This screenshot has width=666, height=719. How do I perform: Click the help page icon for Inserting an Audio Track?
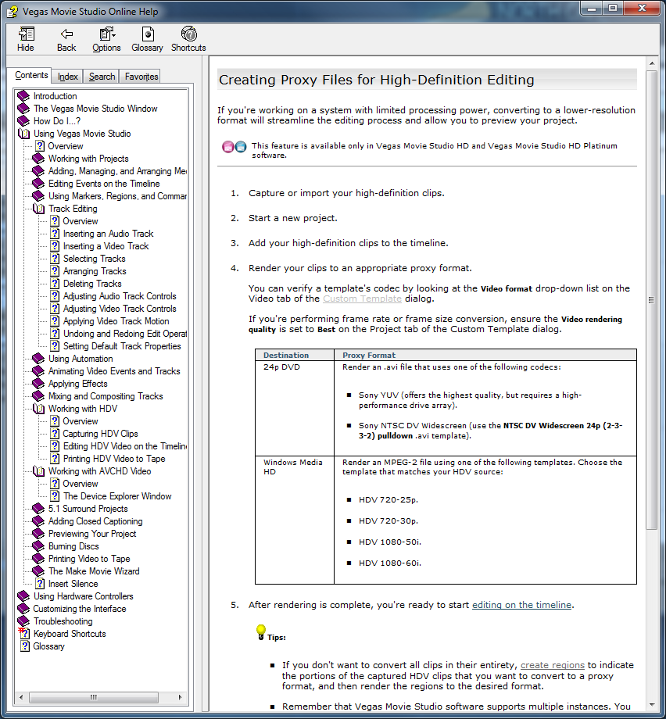(x=55, y=234)
